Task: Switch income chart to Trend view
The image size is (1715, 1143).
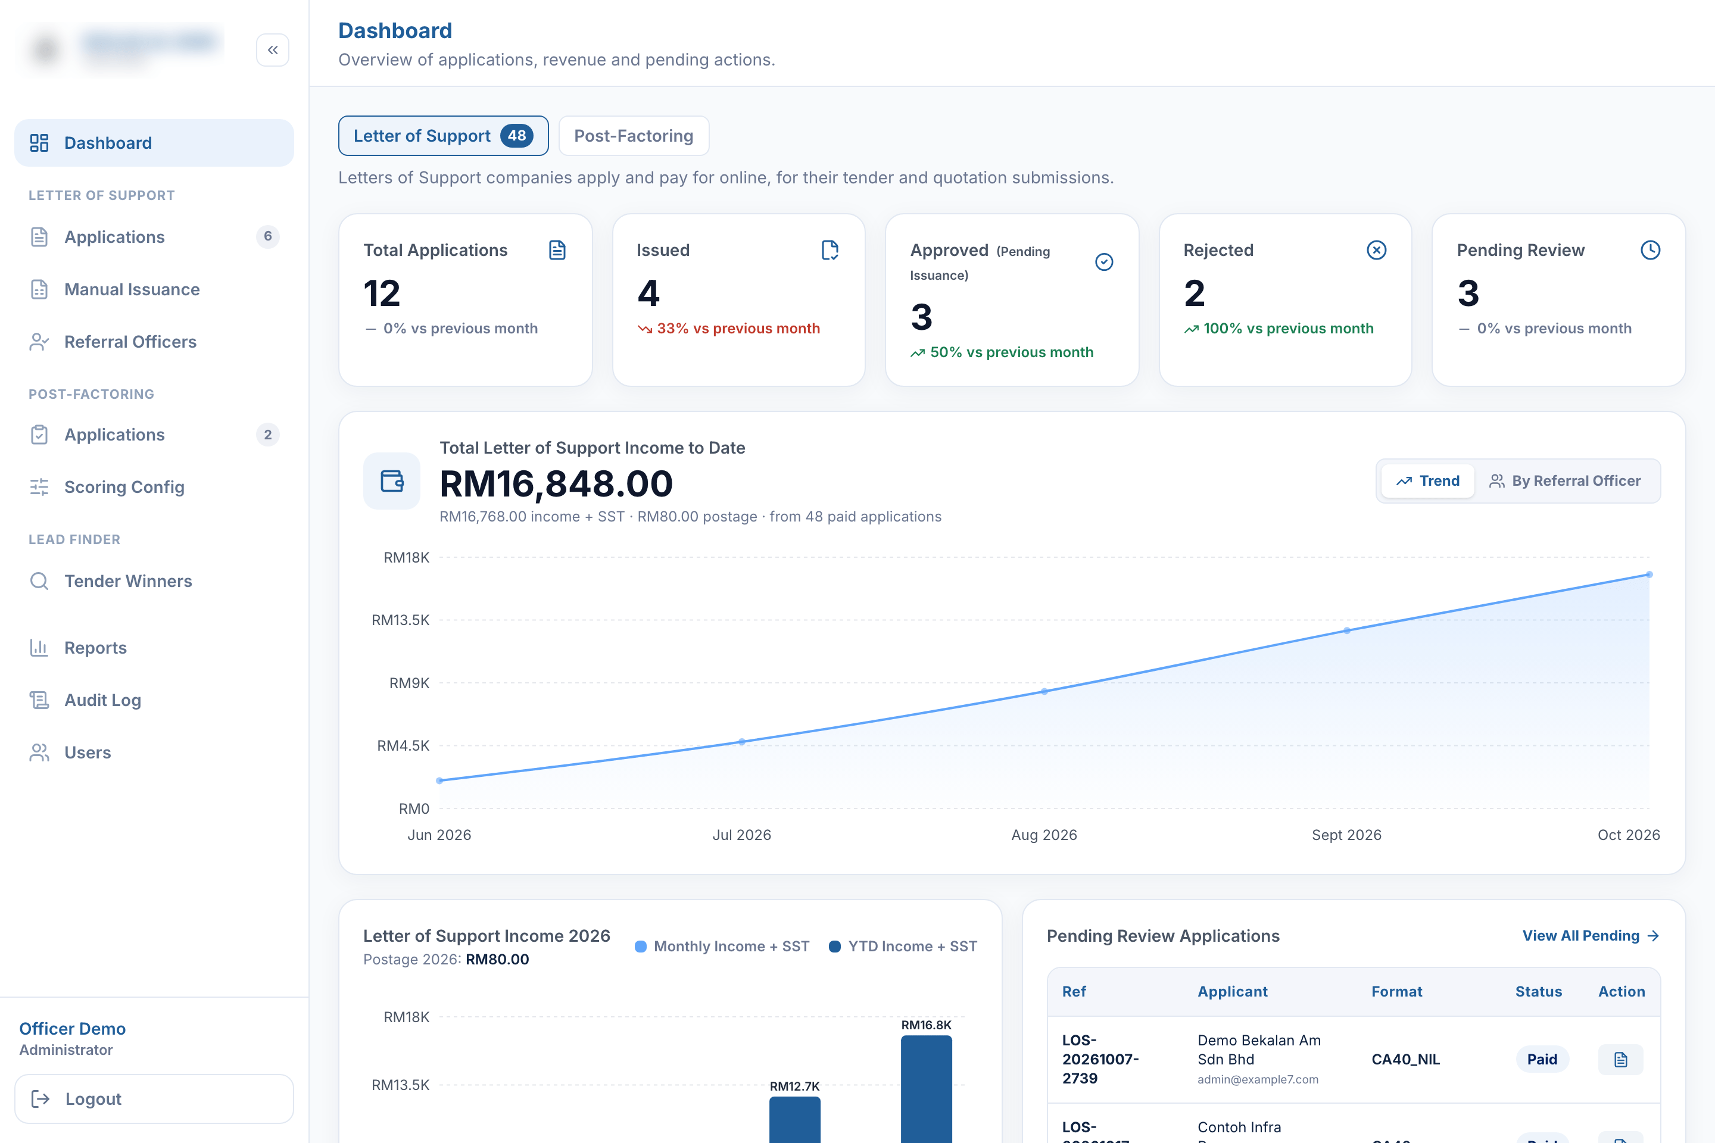Action: tap(1428, 481)
